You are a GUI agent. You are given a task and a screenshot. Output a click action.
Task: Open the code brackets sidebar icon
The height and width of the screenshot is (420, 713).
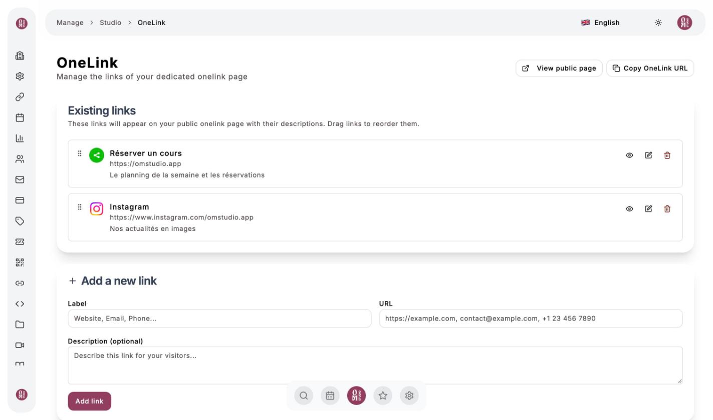click(20, 303)
